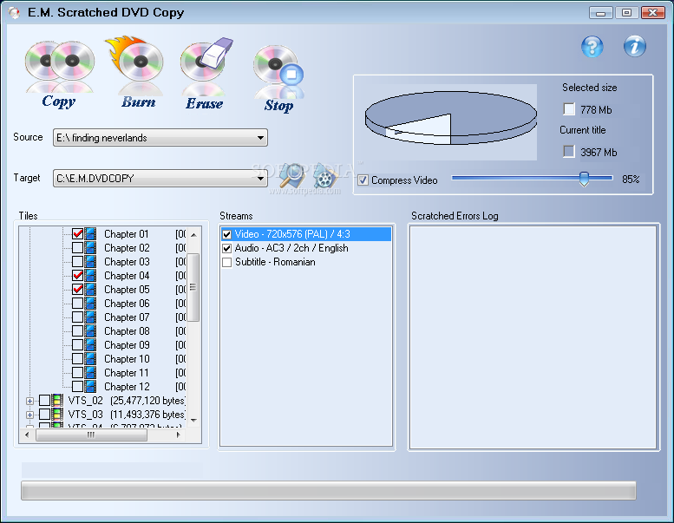Click the Current title 3967 Mb swatch
Viewport: 674px width, 523px height.
click(569, 151)
